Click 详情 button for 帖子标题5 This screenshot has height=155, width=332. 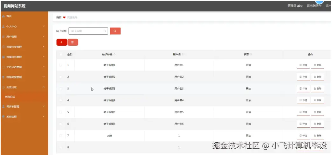click(x=303, y=112)
